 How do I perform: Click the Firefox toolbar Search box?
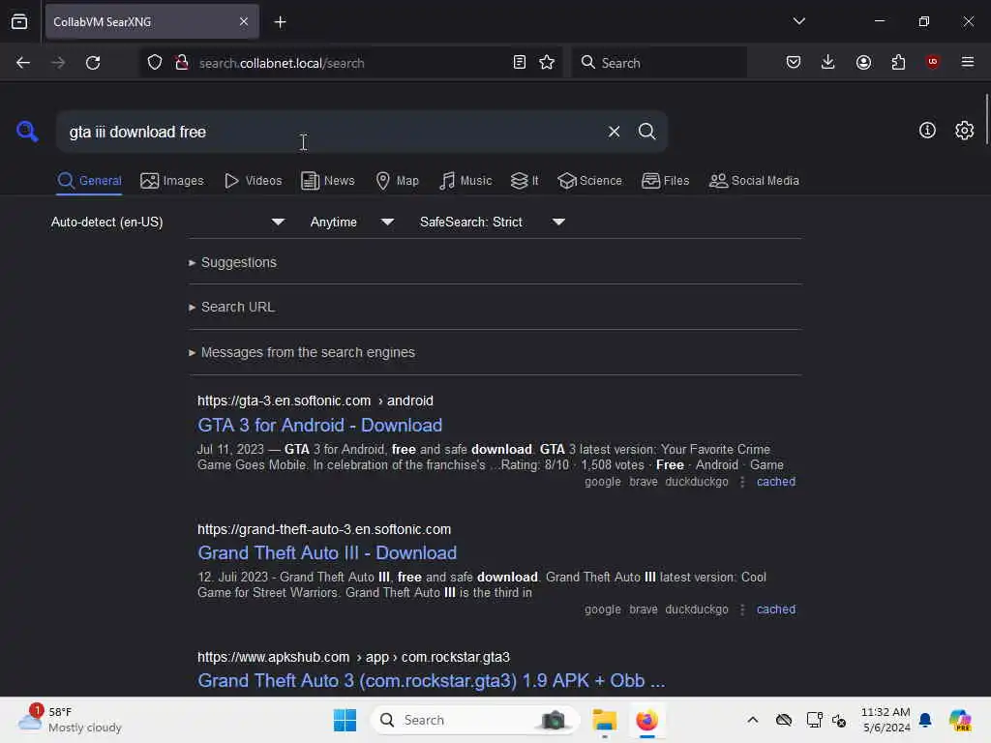tap(658, 63)
